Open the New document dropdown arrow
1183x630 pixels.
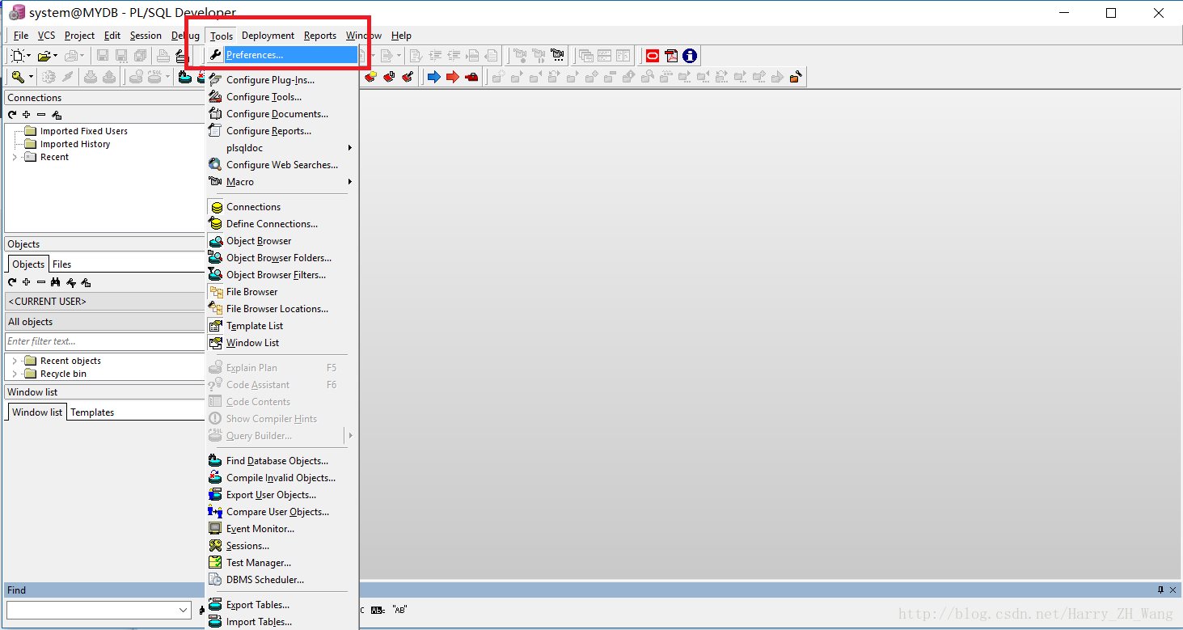(29, 56)
